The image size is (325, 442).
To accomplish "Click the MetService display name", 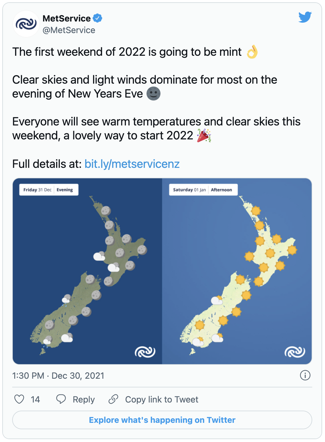I will (x=67, y=18).
